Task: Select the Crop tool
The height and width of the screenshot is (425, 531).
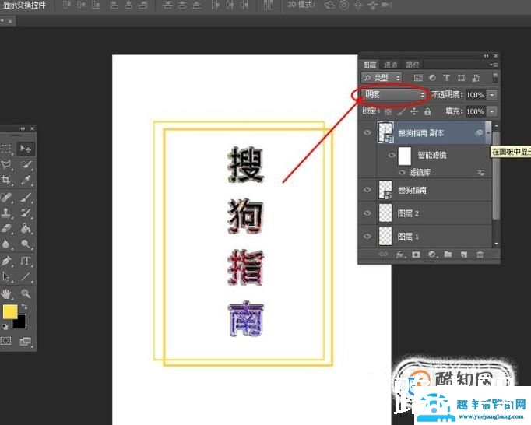Action: [6, 180]
